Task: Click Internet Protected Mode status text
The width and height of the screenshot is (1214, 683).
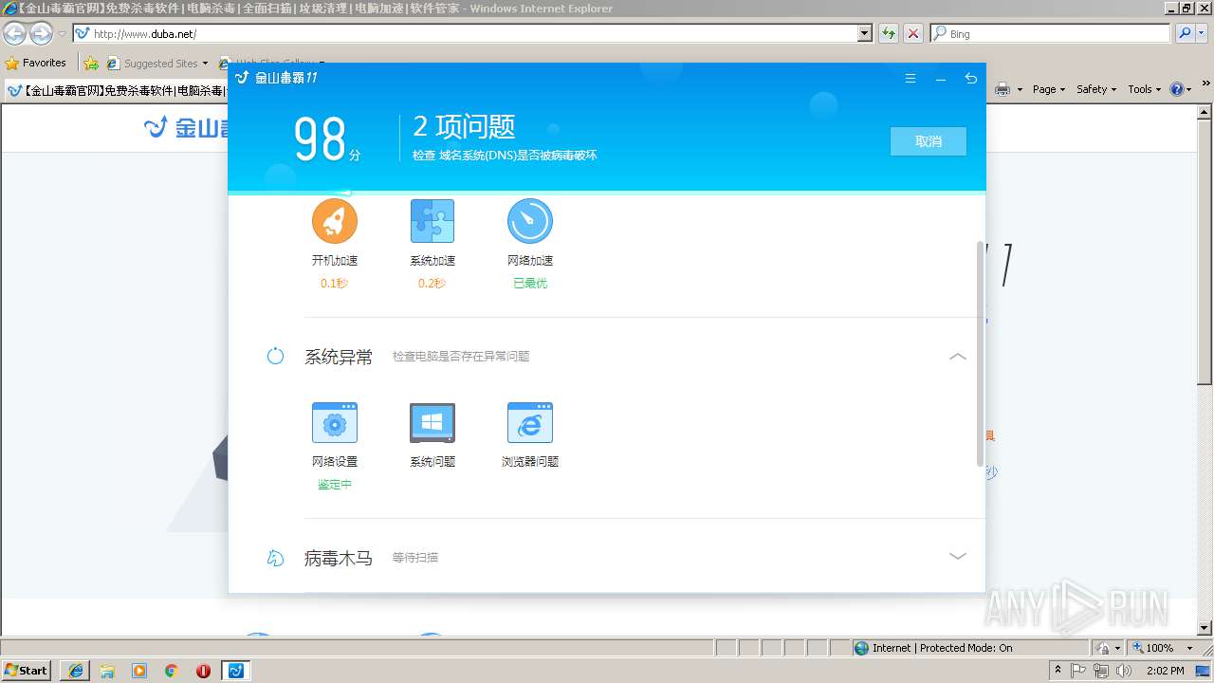Action: coord(943,648)
